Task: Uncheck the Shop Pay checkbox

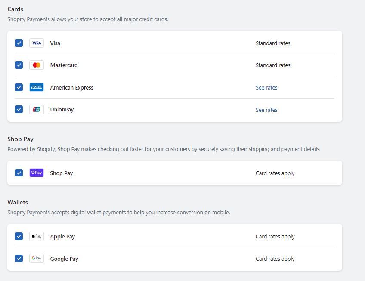Action: [x=19, y=173]
